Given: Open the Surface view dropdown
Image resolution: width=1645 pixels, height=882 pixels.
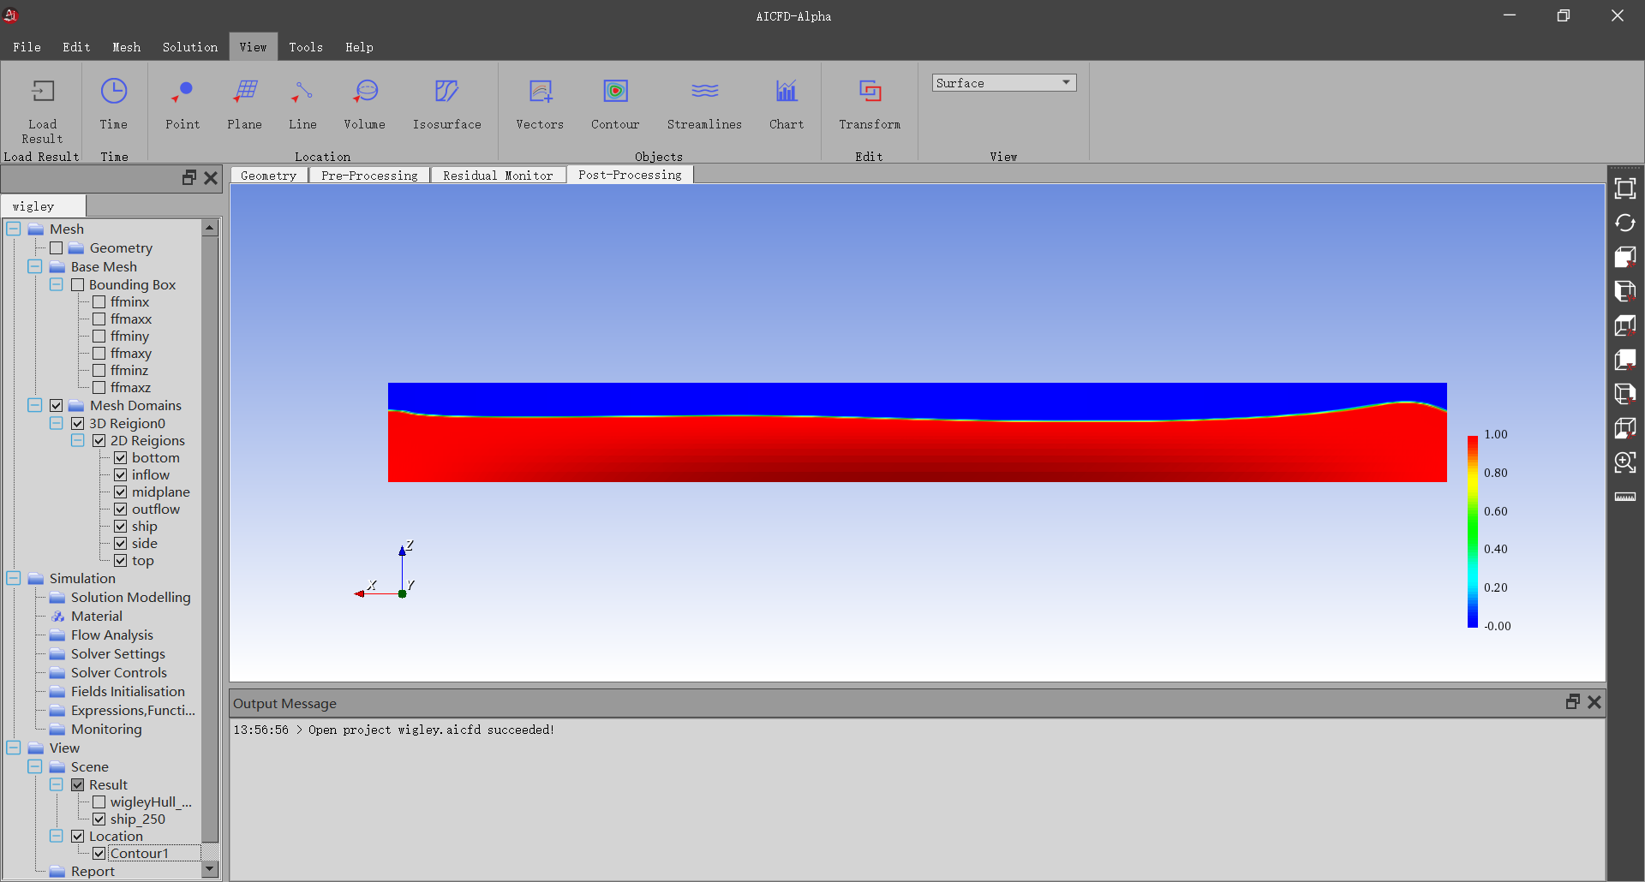Looking at the screenshot, I should coord(1004,83).
